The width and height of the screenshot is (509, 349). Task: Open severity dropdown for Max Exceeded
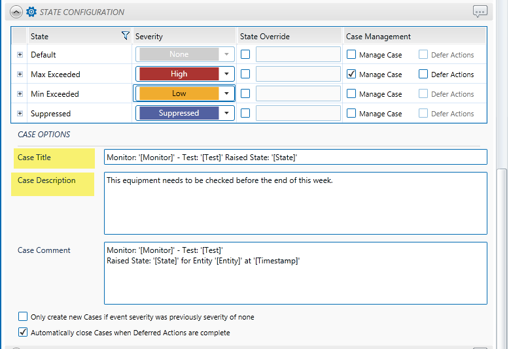point(226,75)
